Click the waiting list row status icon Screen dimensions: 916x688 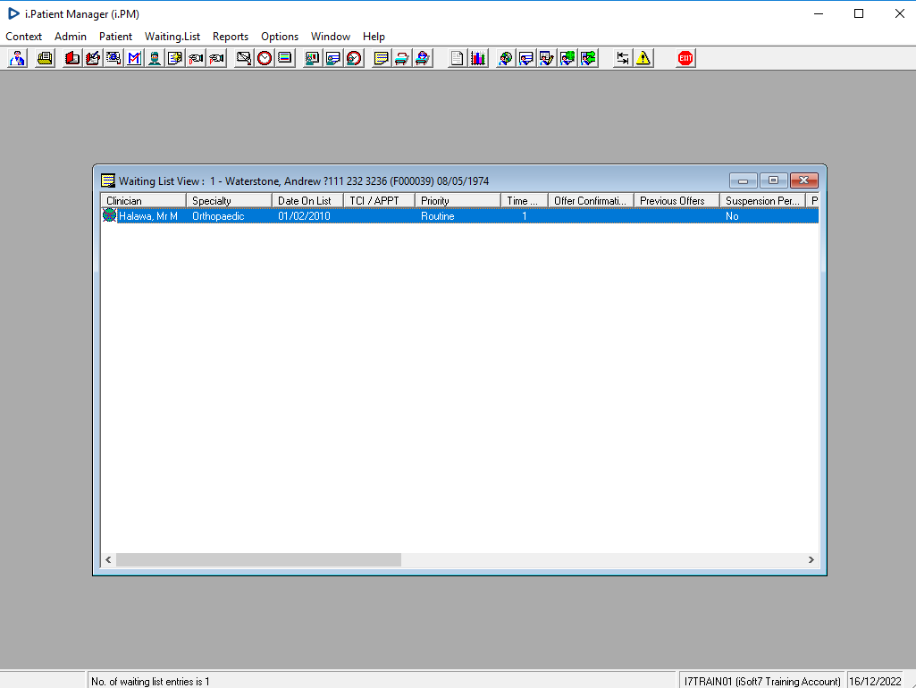click(109, 215)
